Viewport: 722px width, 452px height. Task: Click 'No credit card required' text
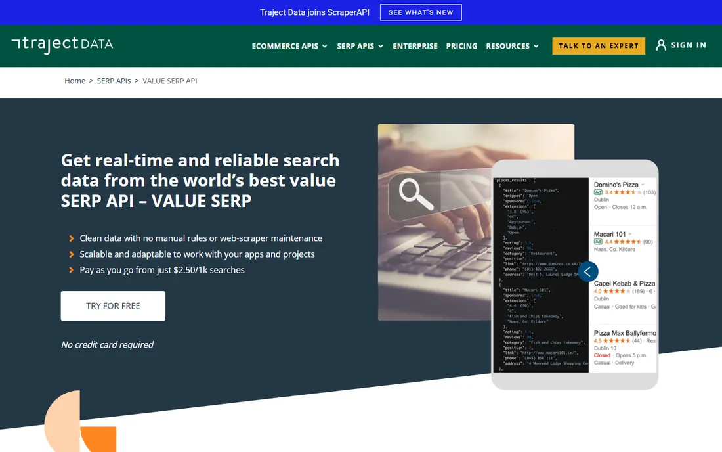pyautogui.click(x=107, y=345)
